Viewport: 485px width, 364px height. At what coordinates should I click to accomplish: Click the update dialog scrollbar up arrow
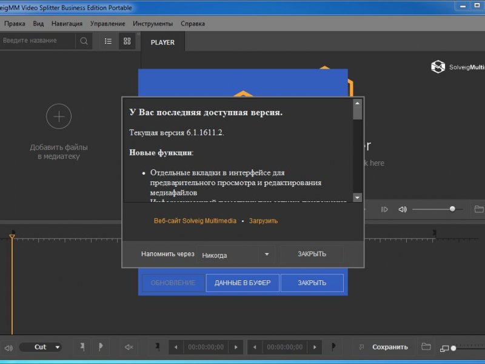tap(357, 103)
